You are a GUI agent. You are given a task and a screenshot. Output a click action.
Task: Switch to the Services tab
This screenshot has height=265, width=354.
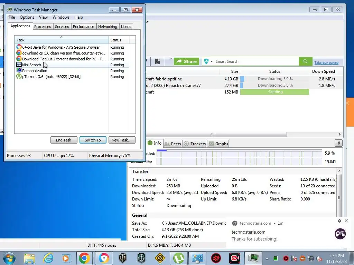tap(62, 27)
